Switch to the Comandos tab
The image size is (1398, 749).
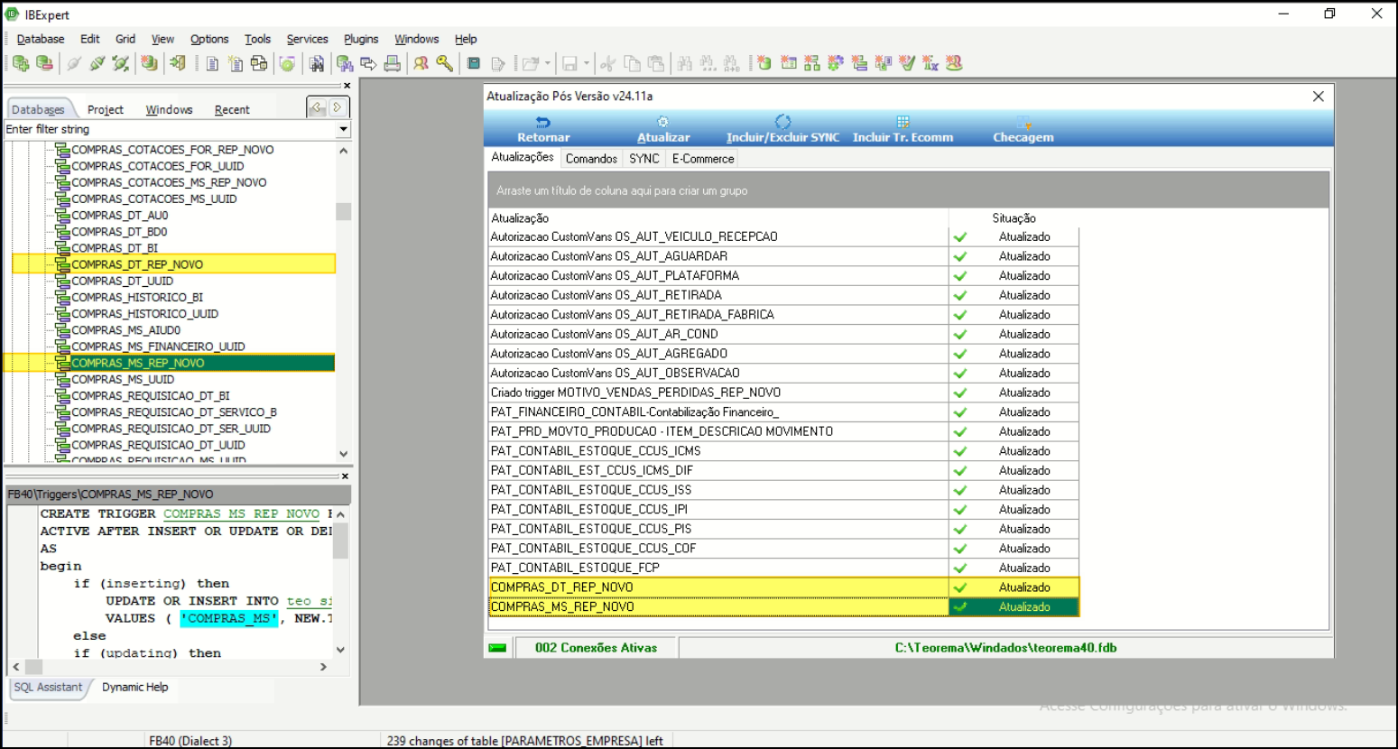591,159
